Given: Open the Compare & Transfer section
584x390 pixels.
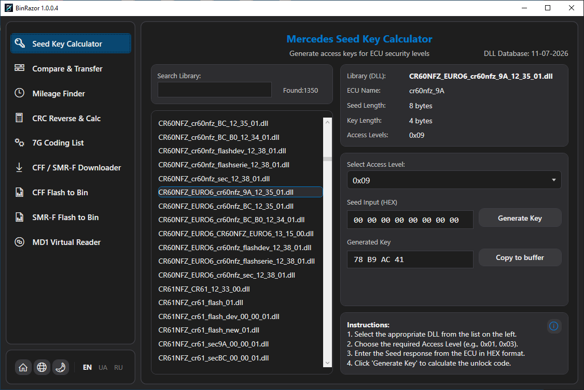Looking at the screenshot, I should coord(71,68).
